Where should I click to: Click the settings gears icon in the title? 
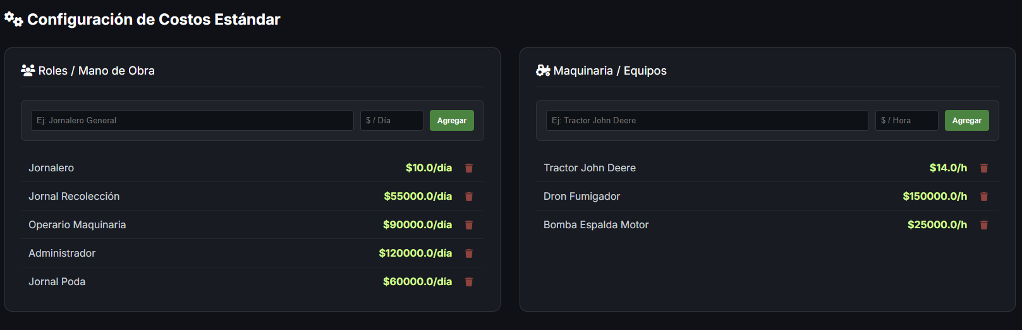pyautogui.click(x=14, y=20)
